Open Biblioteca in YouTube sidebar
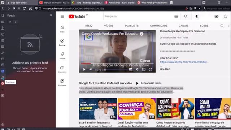231x130 pixels. click(x=62, y=83)
